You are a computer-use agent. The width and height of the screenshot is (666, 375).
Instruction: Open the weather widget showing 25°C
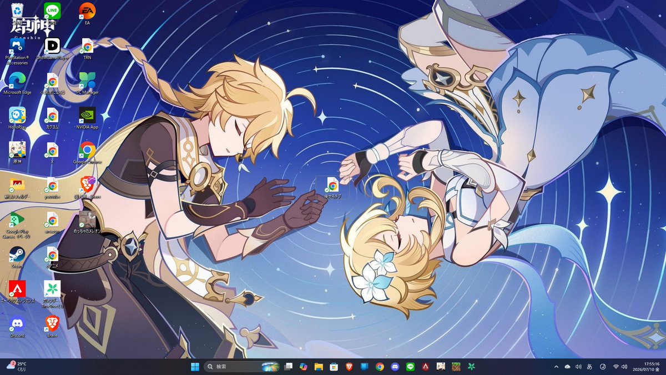pyautogui.click(x=17, y=367)
